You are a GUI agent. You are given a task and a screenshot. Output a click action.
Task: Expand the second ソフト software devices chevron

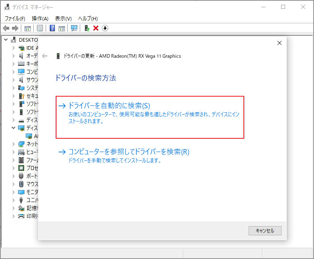(13, 112)
